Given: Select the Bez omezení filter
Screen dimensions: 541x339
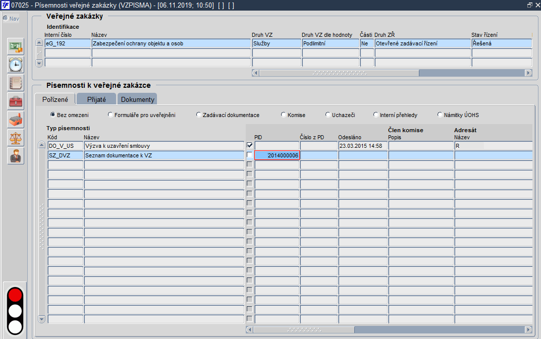Looking at the screenshot, I should 53,115.
